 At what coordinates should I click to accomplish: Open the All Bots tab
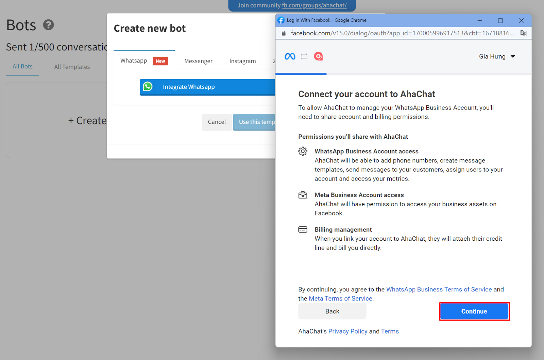tap(22, 67)
